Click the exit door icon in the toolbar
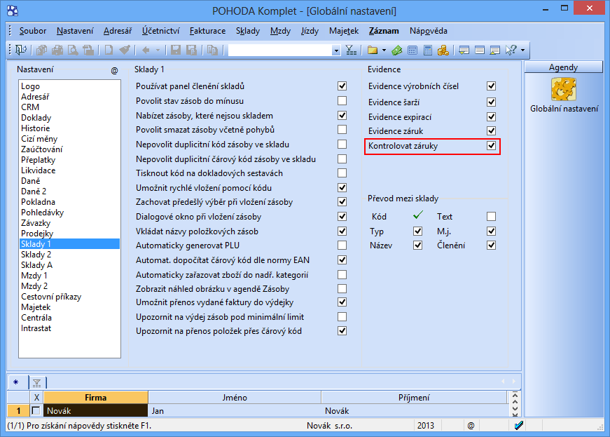The width and height of the screenshot is (610, 437). click(x=20, y=50)
